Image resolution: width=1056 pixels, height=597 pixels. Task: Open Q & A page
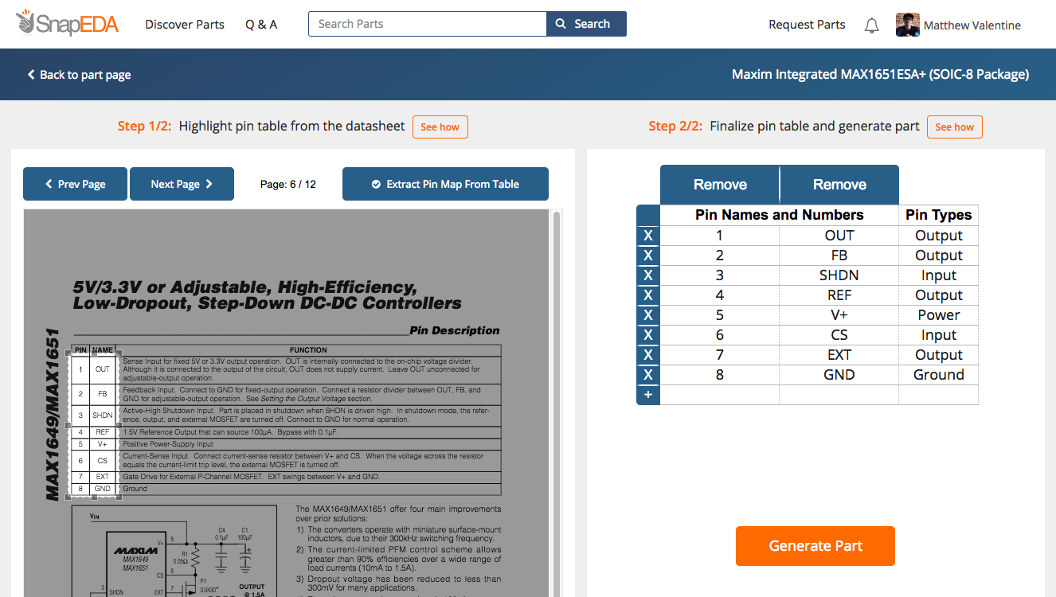pyautogui.click(x=261, y=24)
